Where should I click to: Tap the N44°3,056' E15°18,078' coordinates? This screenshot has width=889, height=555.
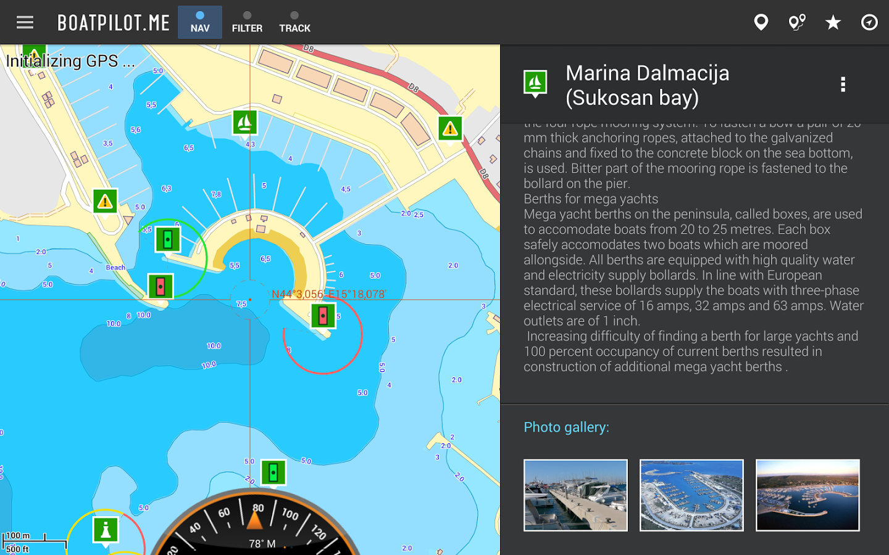pos(329,294)
